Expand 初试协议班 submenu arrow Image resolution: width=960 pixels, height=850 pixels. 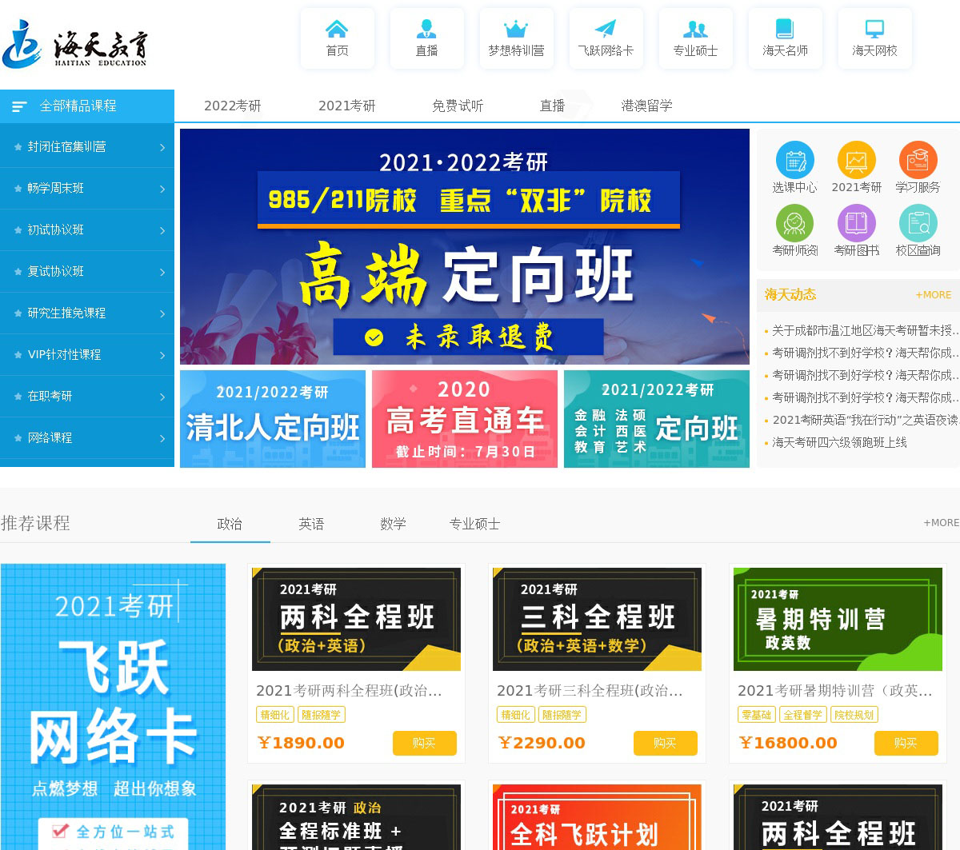(x=162, y=230)
